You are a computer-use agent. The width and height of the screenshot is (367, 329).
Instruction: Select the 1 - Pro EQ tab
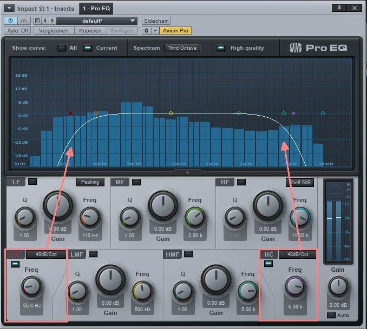[x=96, y=9]
